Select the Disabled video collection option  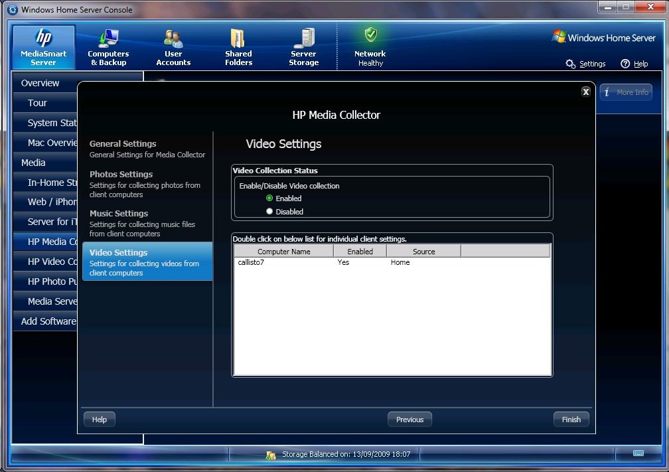tap(269, 211)
